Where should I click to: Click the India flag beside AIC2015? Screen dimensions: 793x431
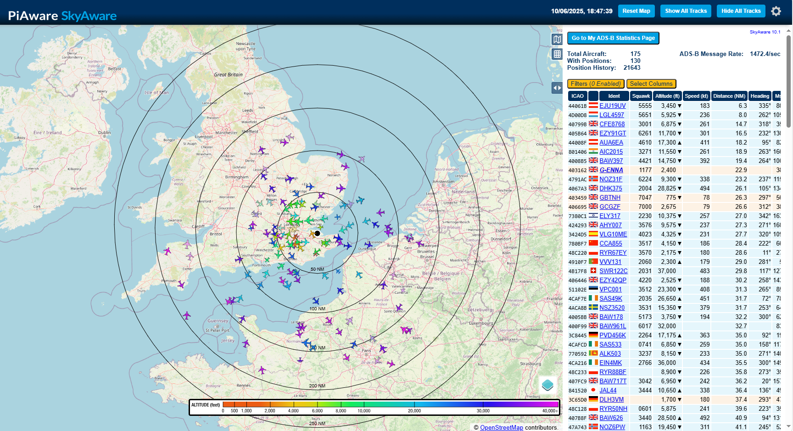point(593,151)
